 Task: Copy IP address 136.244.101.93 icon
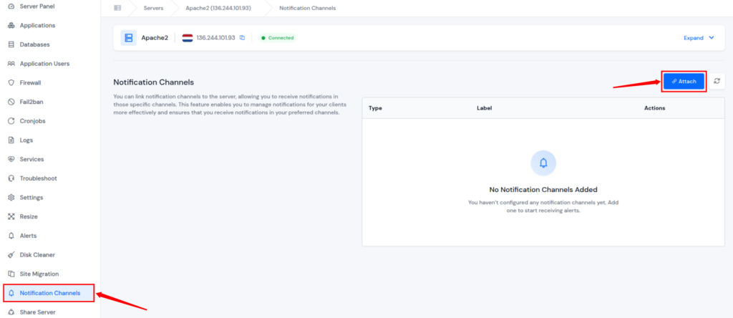pos(242,38)
